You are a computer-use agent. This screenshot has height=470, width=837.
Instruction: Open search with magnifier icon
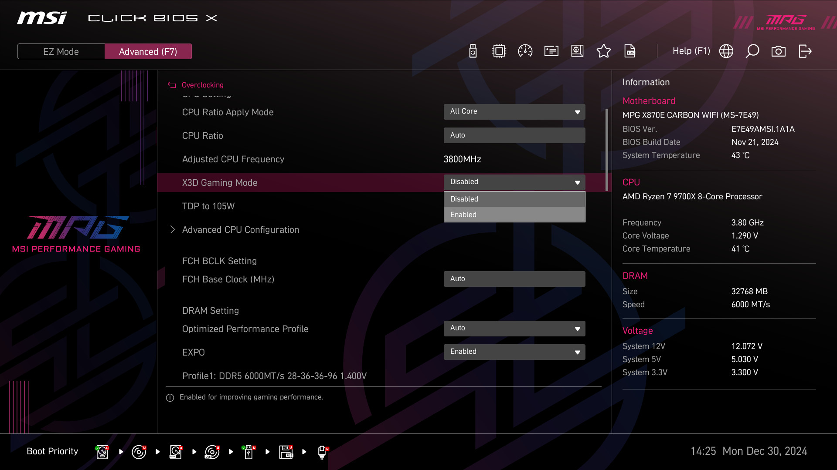(x=752, y=51)
